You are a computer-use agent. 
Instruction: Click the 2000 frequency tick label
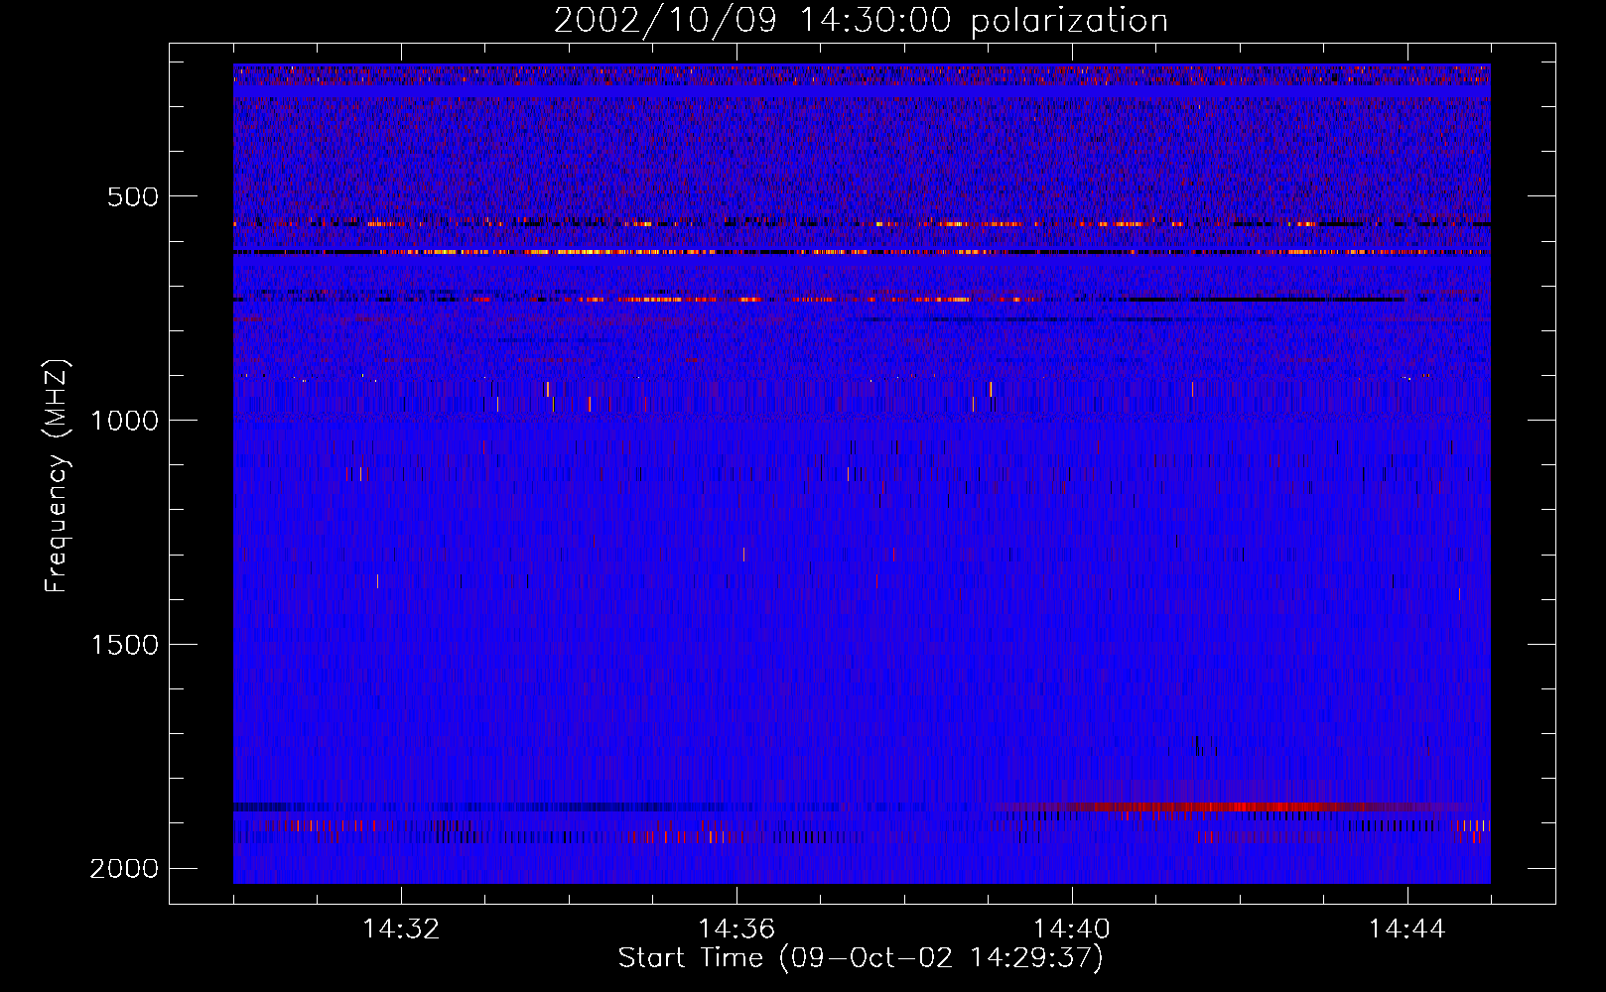[x=124, y=869]
